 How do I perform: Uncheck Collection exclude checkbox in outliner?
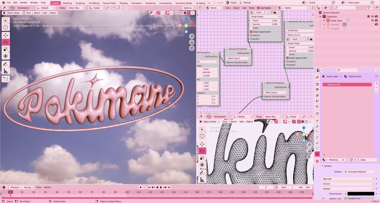coord(368,16)
